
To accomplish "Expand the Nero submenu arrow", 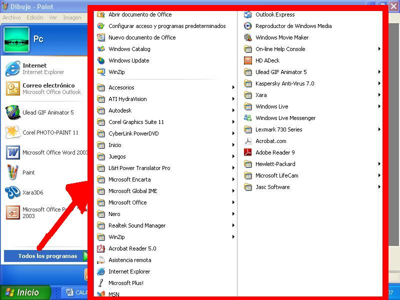I will (233, 214).
